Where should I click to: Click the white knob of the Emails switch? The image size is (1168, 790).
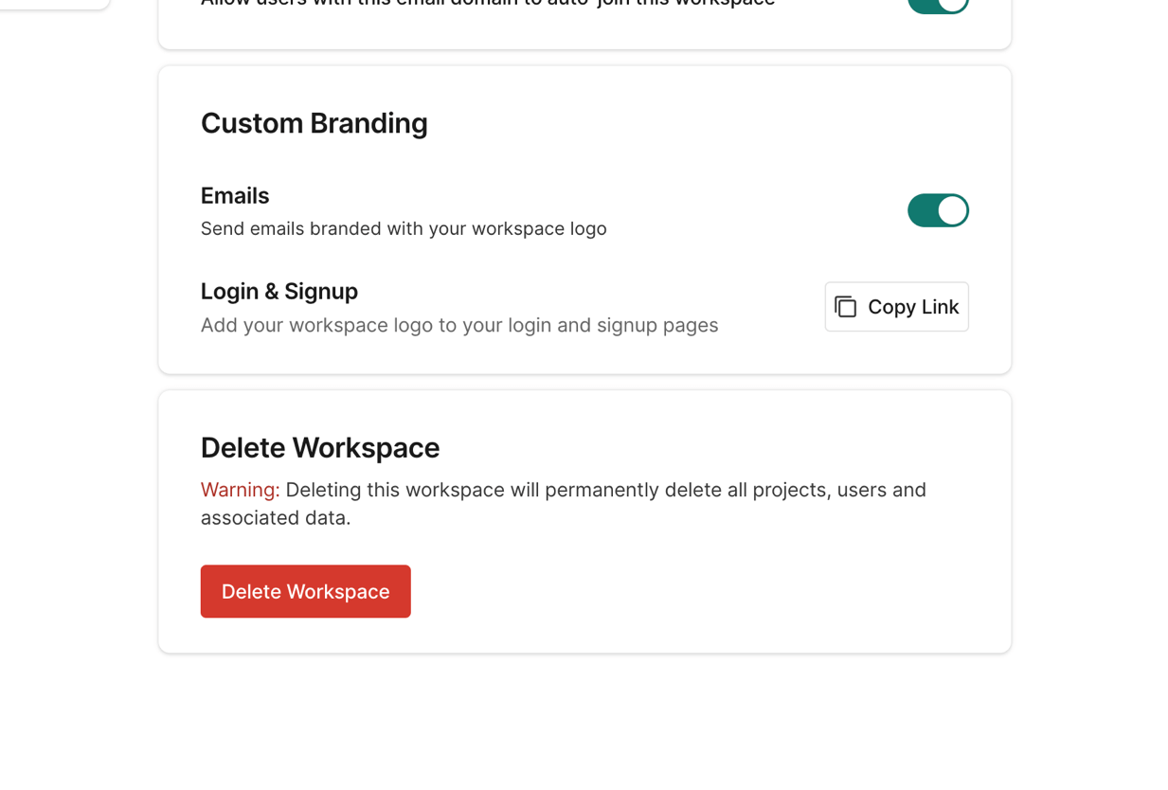tap(952, 210)
